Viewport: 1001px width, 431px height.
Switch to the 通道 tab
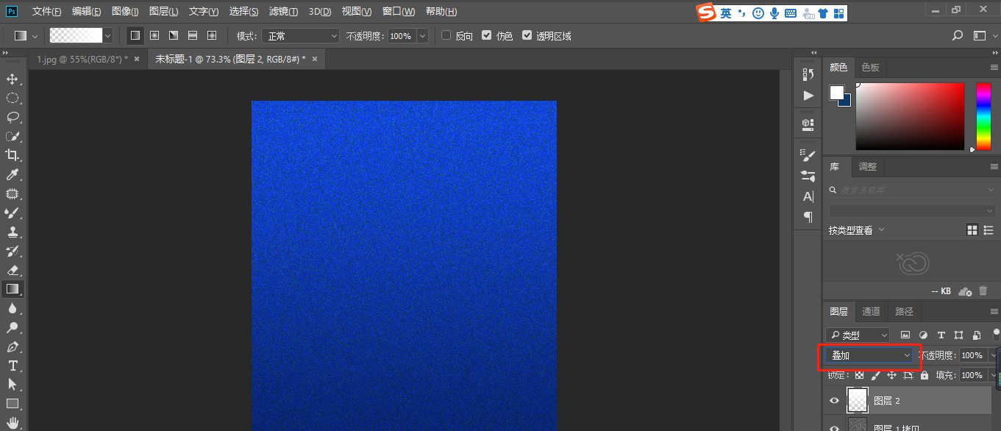pyautogui.click(x=871, y=311)
